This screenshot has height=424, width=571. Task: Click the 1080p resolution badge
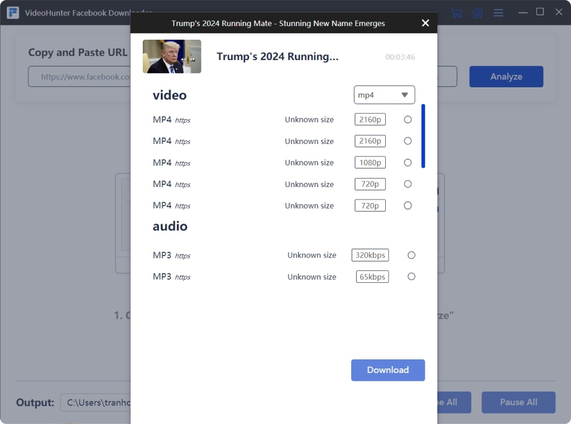(370, 163)
